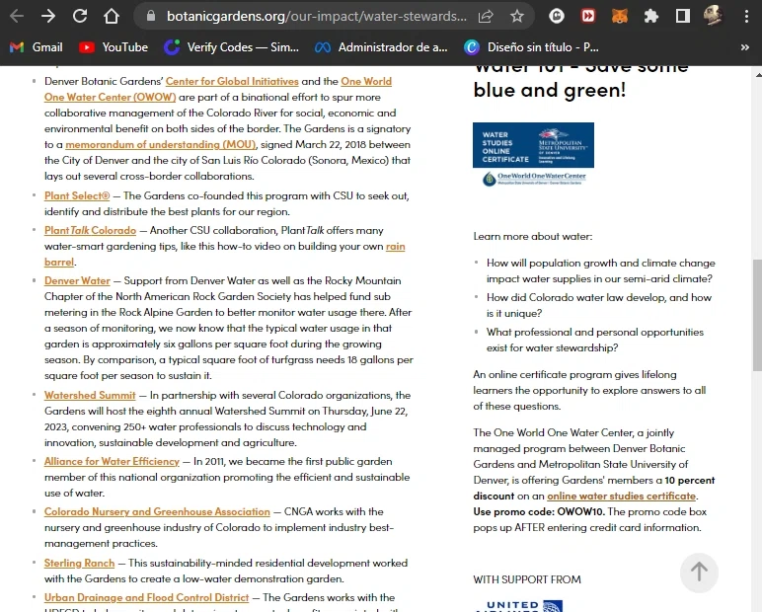Open the browser home page
Image resolution: width=762 pixels, height=612 pixels.
pyautogui.click(x=112, y=16)
